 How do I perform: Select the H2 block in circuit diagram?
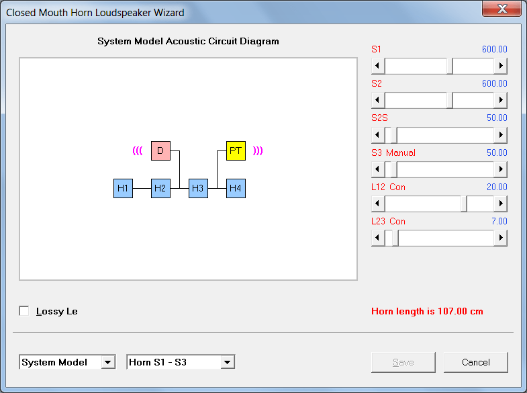[160, 188]
